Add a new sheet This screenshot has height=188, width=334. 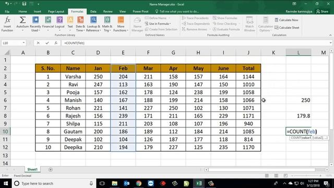(x=51, y=170)
